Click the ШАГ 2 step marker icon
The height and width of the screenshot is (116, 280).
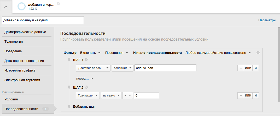click(x=69, y=87)
